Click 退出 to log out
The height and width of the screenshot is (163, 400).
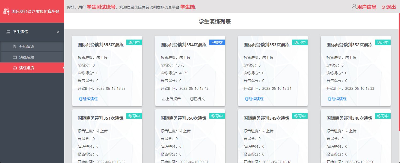[x=391, y=7]
